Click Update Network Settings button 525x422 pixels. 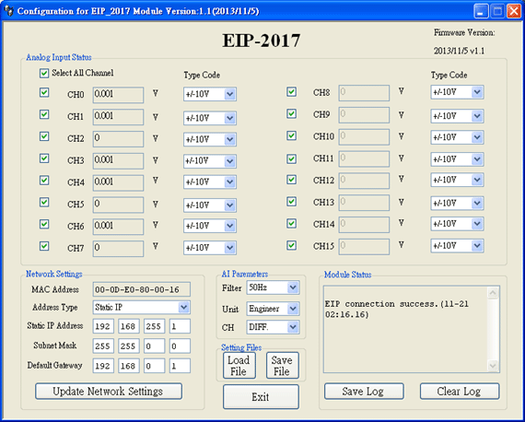point(109,392)
